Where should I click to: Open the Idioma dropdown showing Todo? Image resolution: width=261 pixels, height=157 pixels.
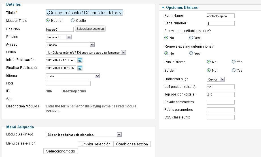pyautogui.click(x=73, y=76)
